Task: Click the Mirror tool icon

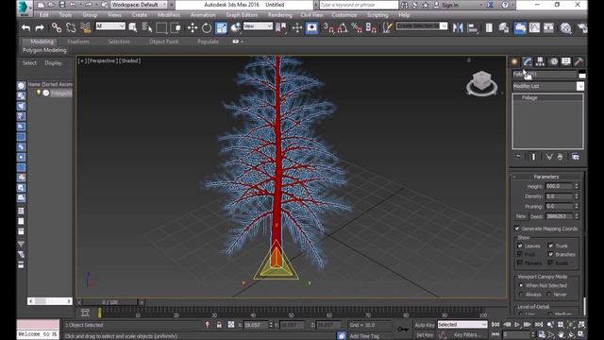Action: click(x=458, y=27)
